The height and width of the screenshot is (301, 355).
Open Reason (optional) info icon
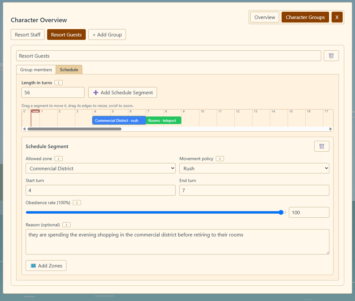pos(66,225)
